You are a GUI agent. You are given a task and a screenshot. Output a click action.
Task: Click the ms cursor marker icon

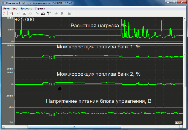49,14
